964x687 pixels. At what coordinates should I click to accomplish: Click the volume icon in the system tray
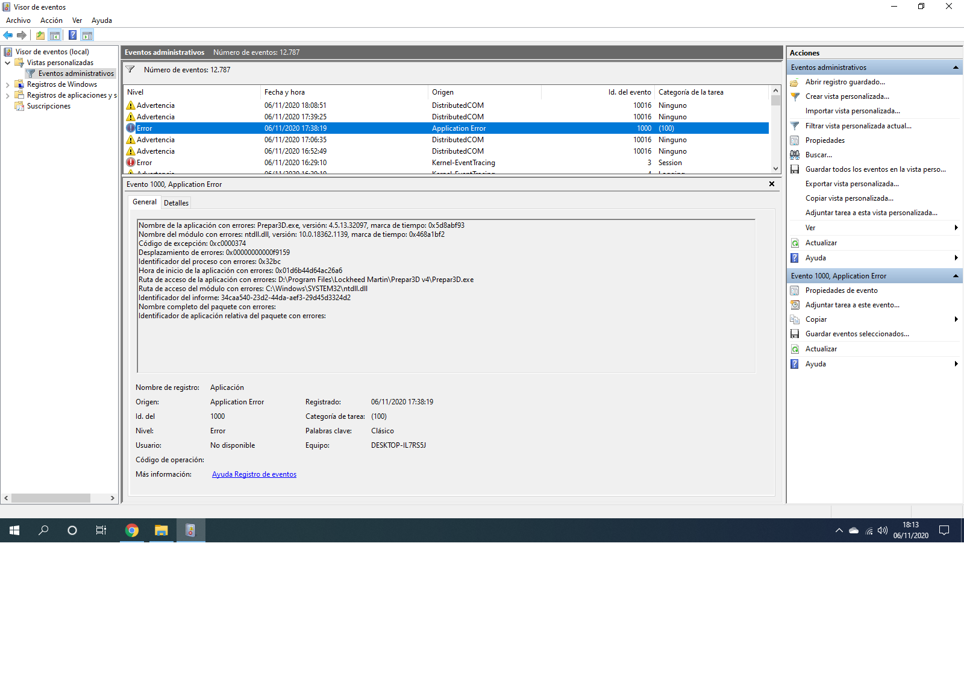883,530
